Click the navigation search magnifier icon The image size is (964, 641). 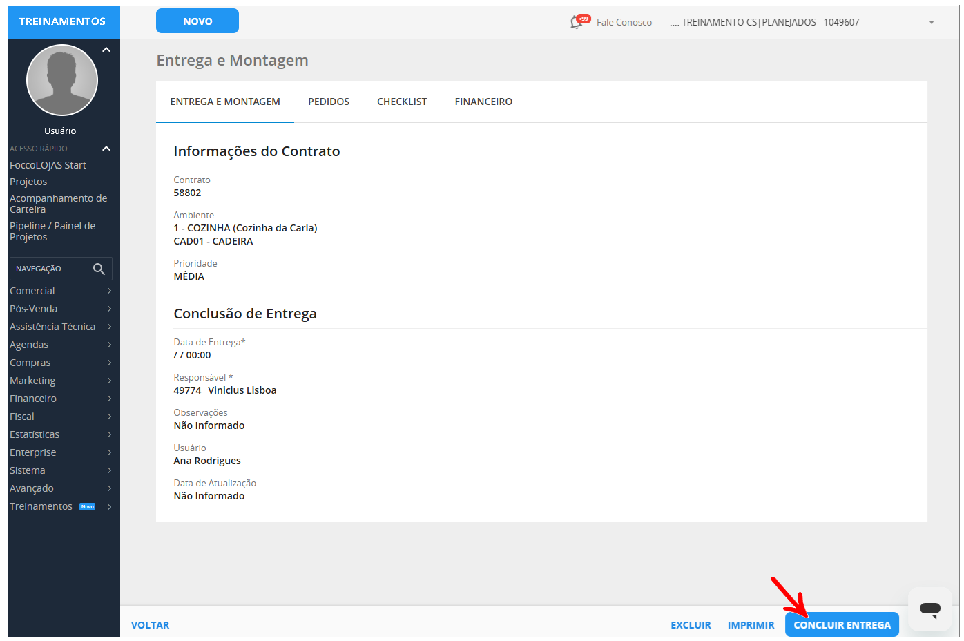(99, 269)
